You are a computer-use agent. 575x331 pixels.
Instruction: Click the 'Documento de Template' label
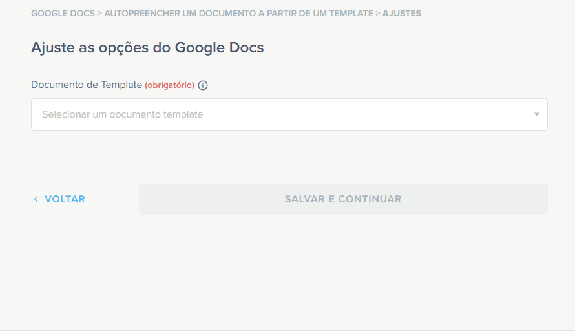[87, 85]
